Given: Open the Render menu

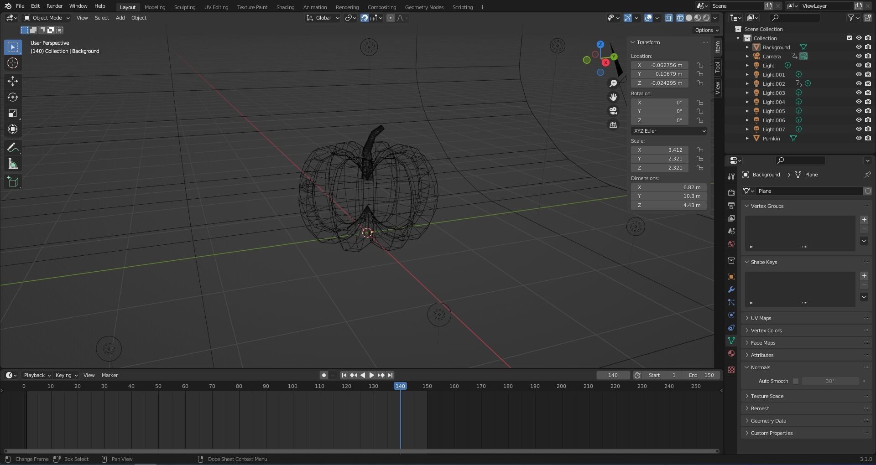Looking at the screenshot, I should pos(54,6).
